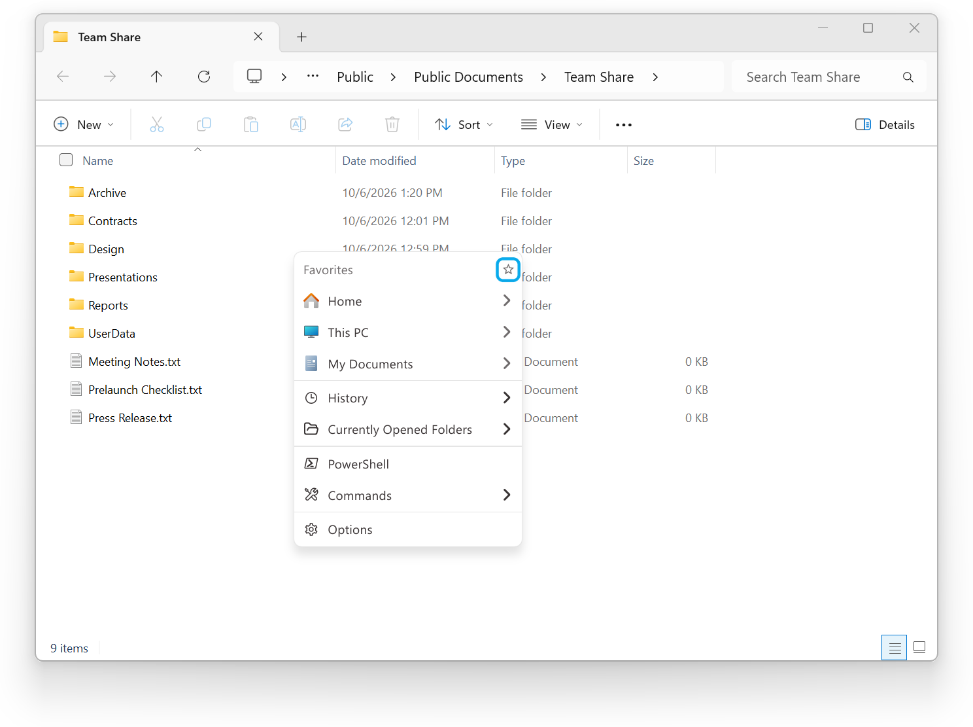Click the Rename icon in toolbar

click(298, 124)
